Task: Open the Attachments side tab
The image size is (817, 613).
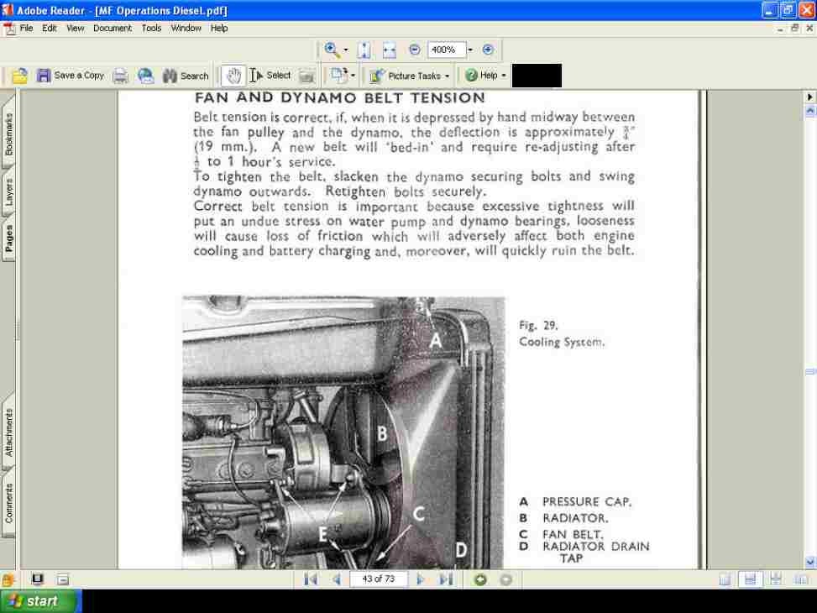Action: 8,432
